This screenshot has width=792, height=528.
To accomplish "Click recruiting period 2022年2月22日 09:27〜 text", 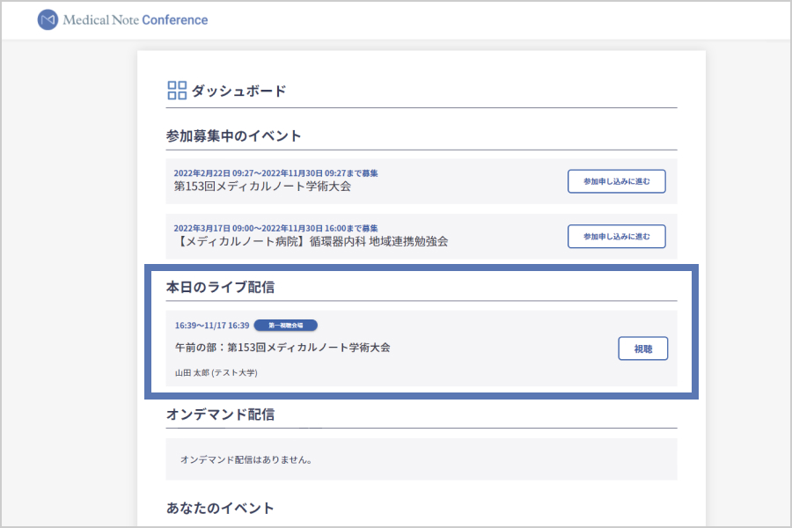I will pos(275,173).
